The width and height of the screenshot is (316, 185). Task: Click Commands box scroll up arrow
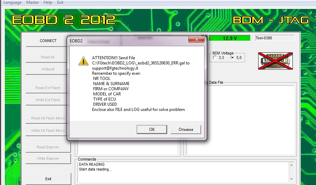click(291, 165)
